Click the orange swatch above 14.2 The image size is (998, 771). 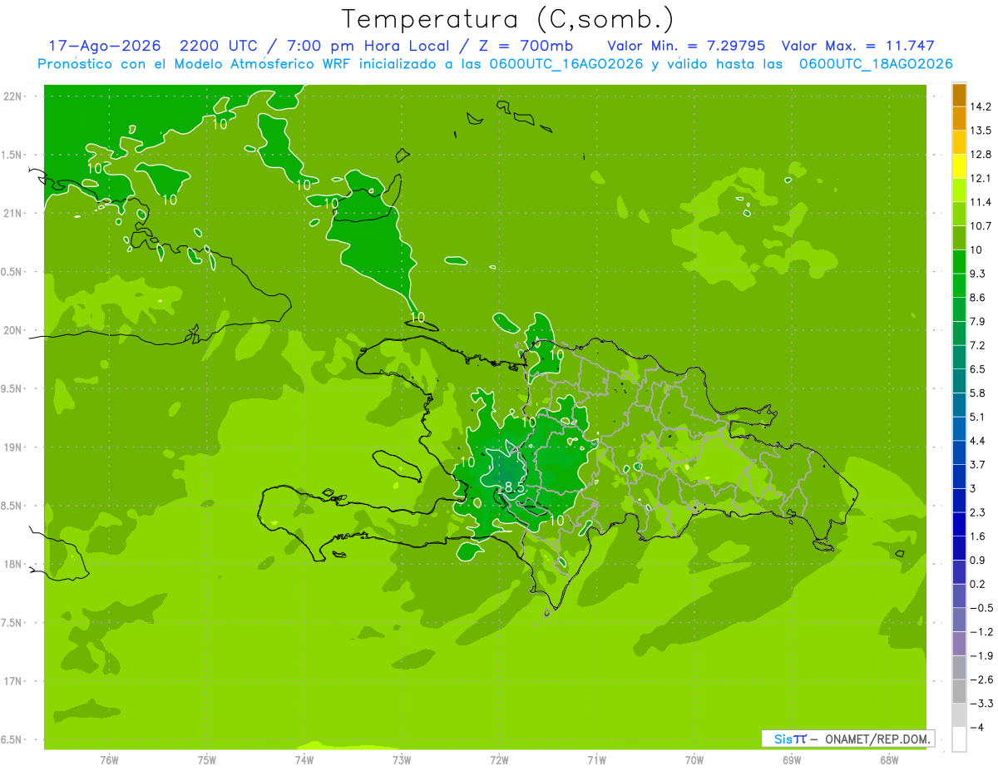tap(959, 95)
